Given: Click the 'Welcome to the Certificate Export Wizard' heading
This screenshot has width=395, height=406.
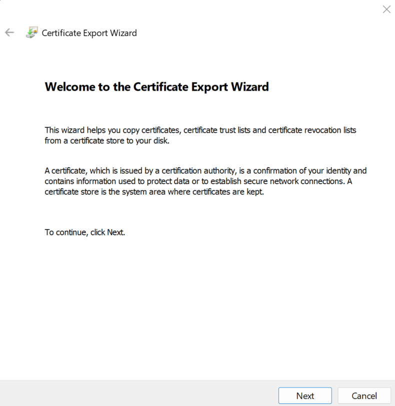Looking at the screenshot, I should (157, 87).
